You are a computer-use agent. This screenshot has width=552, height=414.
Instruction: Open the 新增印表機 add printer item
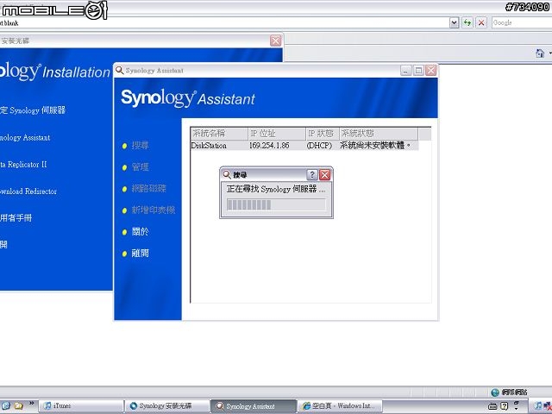pyautogui.click(x=154, y=210)
